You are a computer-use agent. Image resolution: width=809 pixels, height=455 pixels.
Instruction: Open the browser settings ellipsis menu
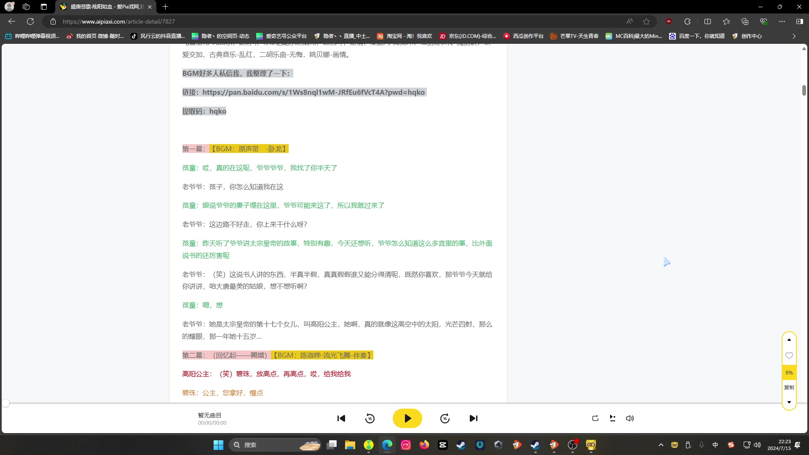click(782, 21)
